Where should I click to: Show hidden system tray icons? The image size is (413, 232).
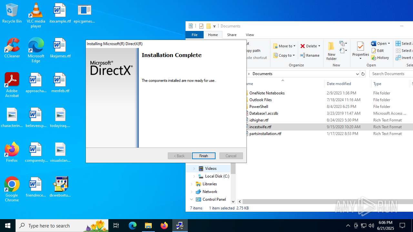[348, 226]
